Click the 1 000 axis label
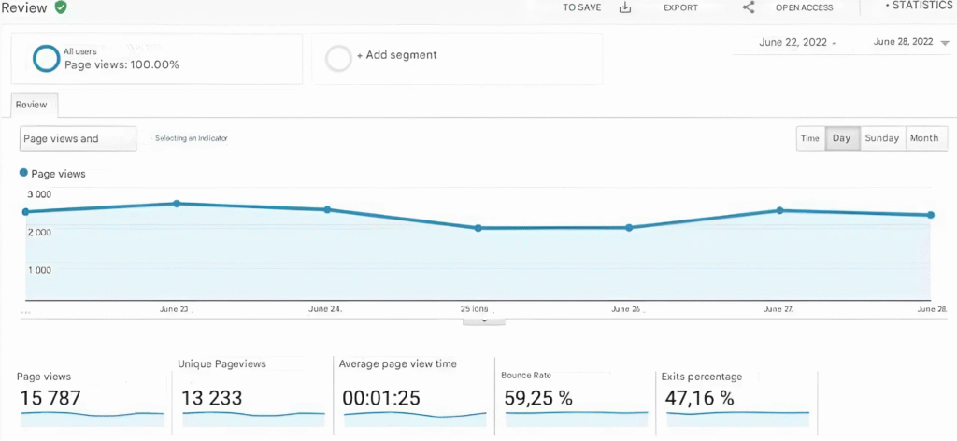This screenshot has width=957, height=441. click(37, 270)
